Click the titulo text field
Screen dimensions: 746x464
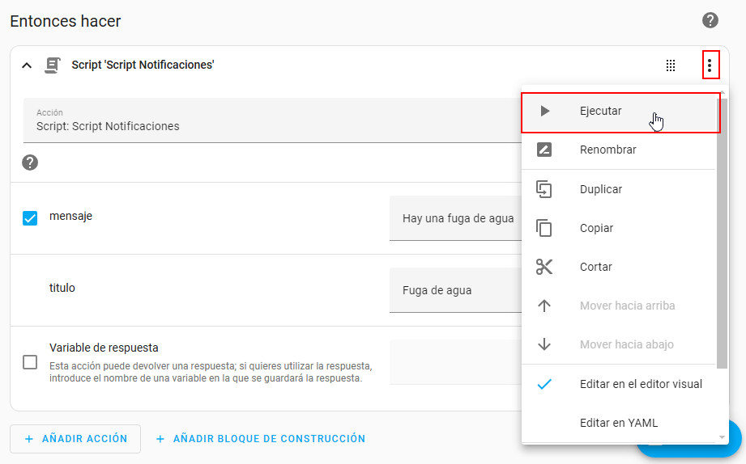tap(455, 290)
